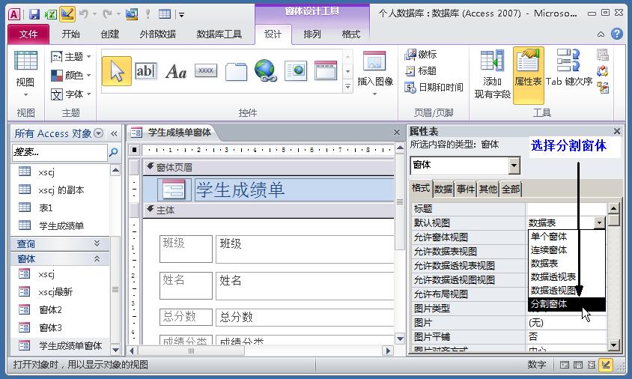This screenshot has height=379, width=632.
Task: Select the tab control icon
Action: pyautogui.click(x=236, y=71)
